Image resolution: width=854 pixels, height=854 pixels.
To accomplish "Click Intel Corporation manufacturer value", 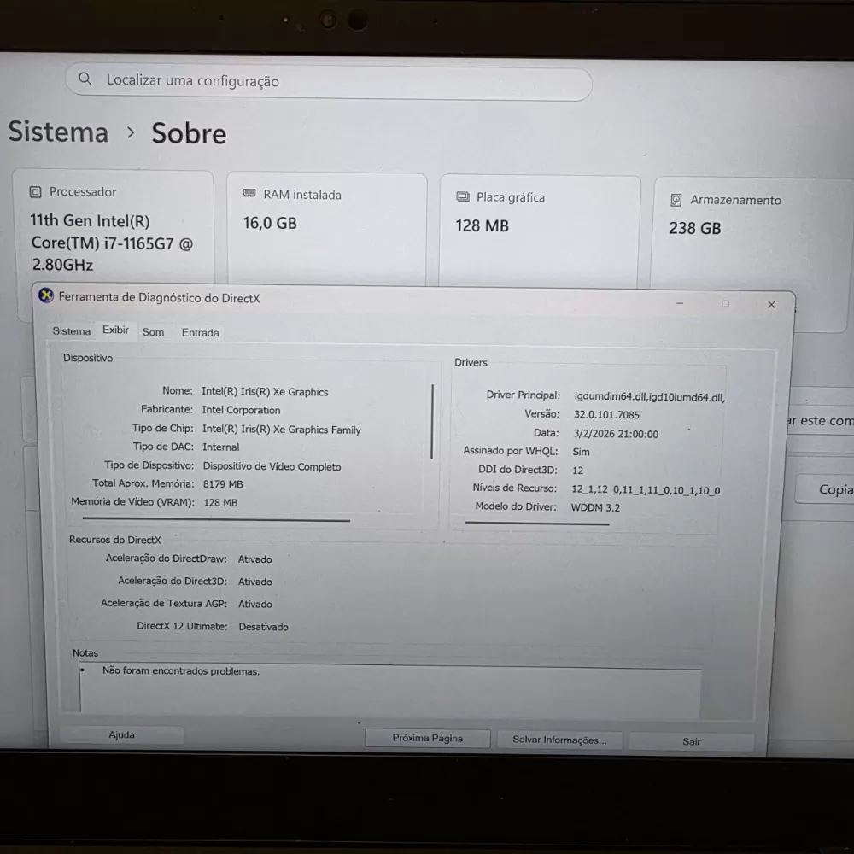I will pos(241,410).
